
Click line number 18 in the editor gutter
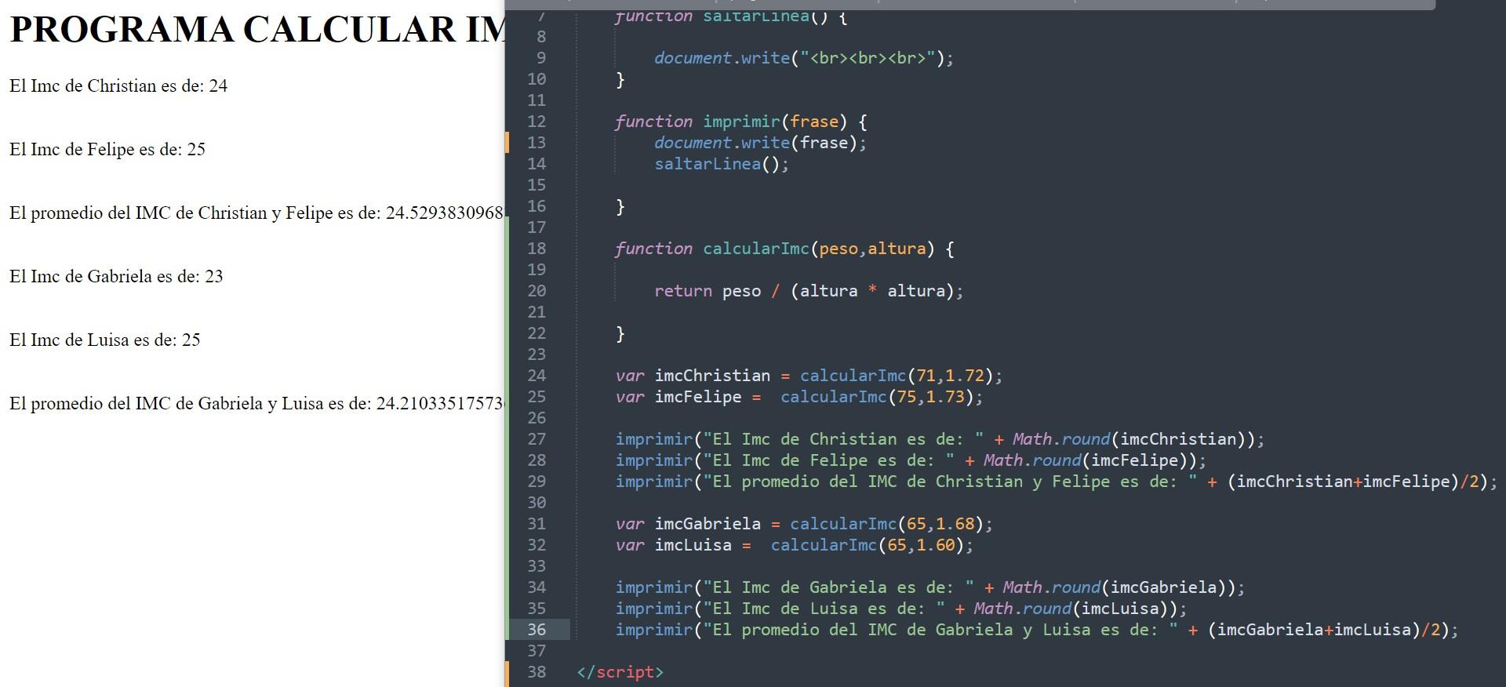click(537, 249)
